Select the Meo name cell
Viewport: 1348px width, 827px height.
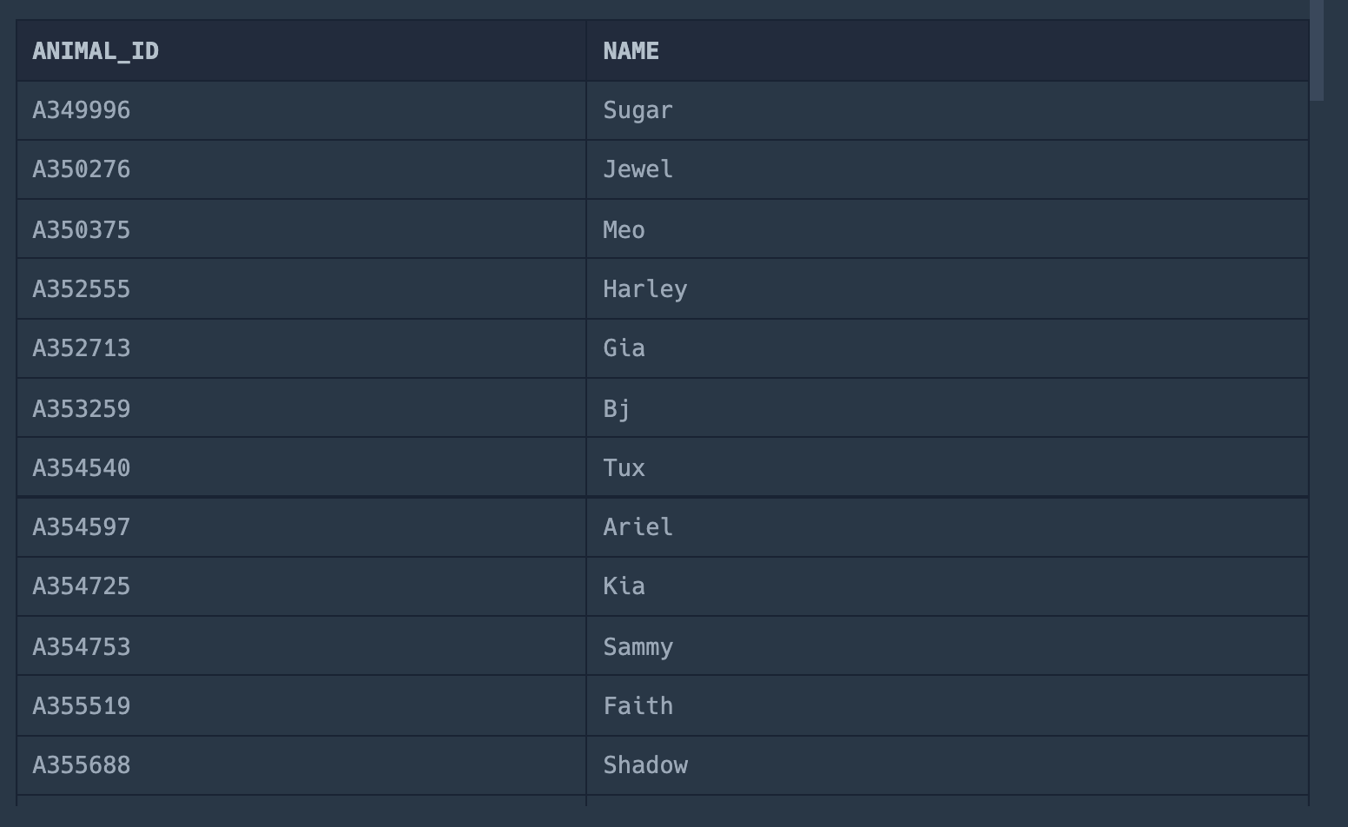(624, 230)
